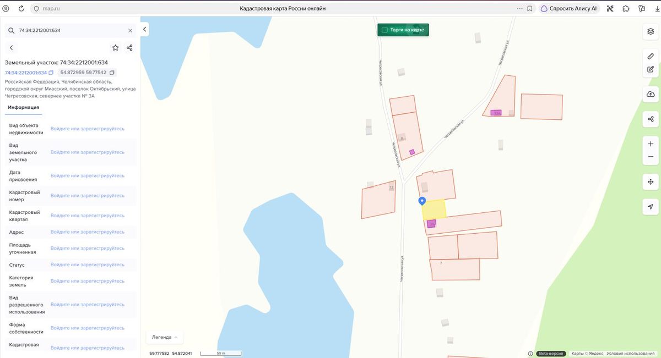
Task: Select the ruler measurement tool
Action: (651, 56)
